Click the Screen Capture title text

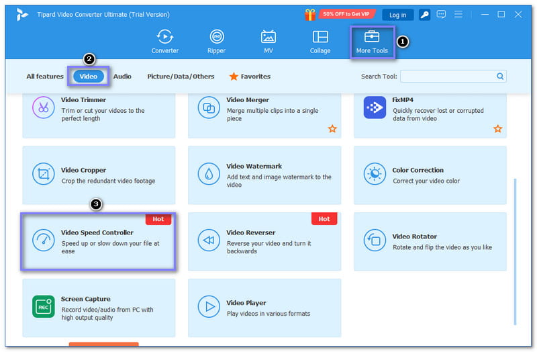point(86,299)
